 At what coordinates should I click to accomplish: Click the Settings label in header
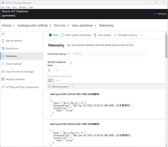162,14
